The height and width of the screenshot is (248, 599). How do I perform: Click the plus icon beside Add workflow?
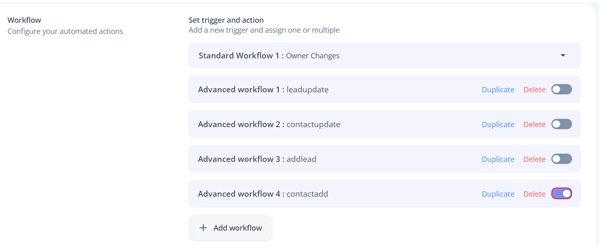pyautogui.click(x=203, y=228)
